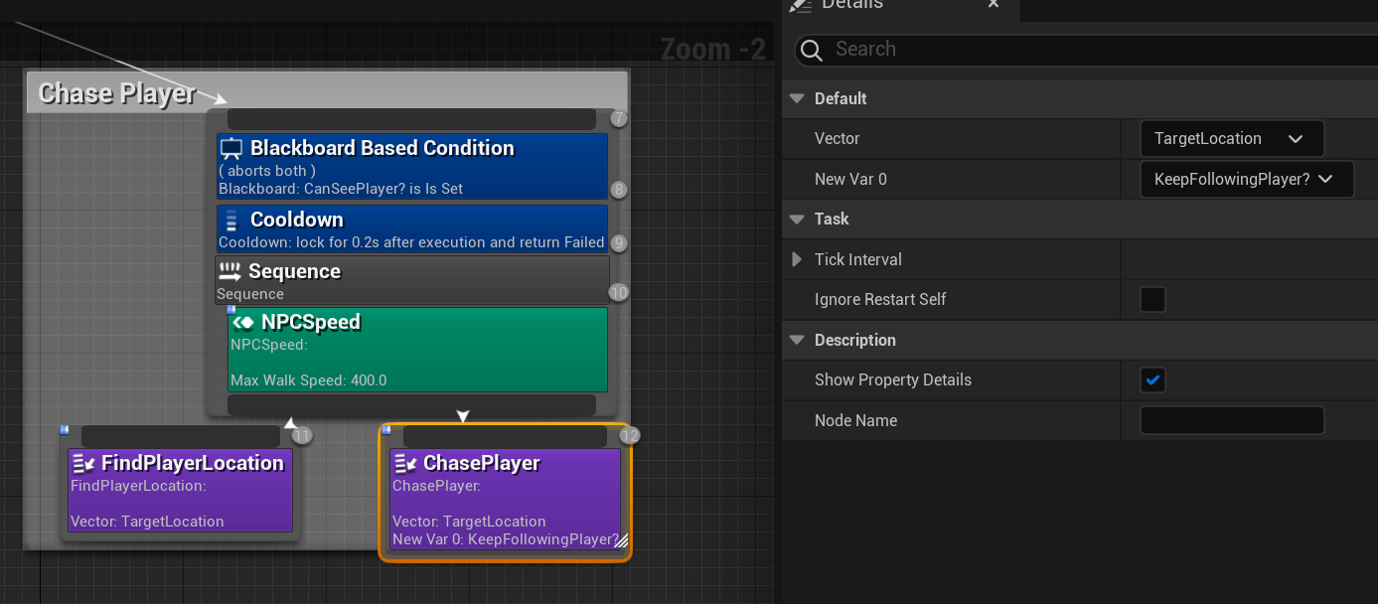This screenshot has height=604, width=1378.
Task: Click the blueprint marker on ChasePlayer node
Action: [386, 430]
